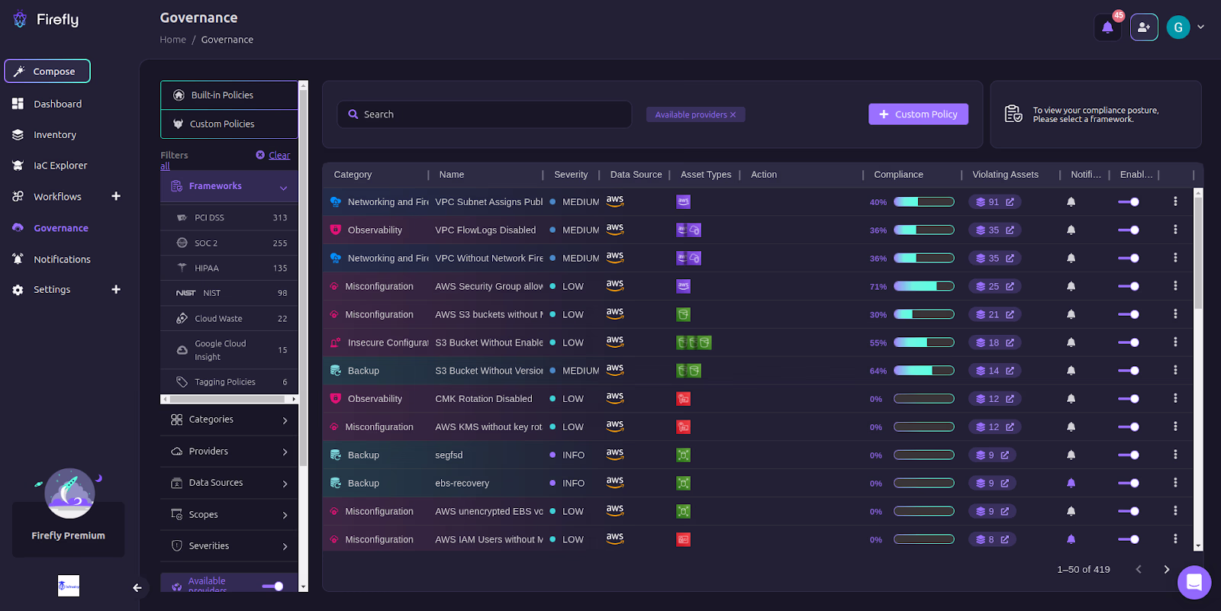This screenshot has width=1221, height=611.
Task: Go to next page of policies
Action: coord(1166,569)
